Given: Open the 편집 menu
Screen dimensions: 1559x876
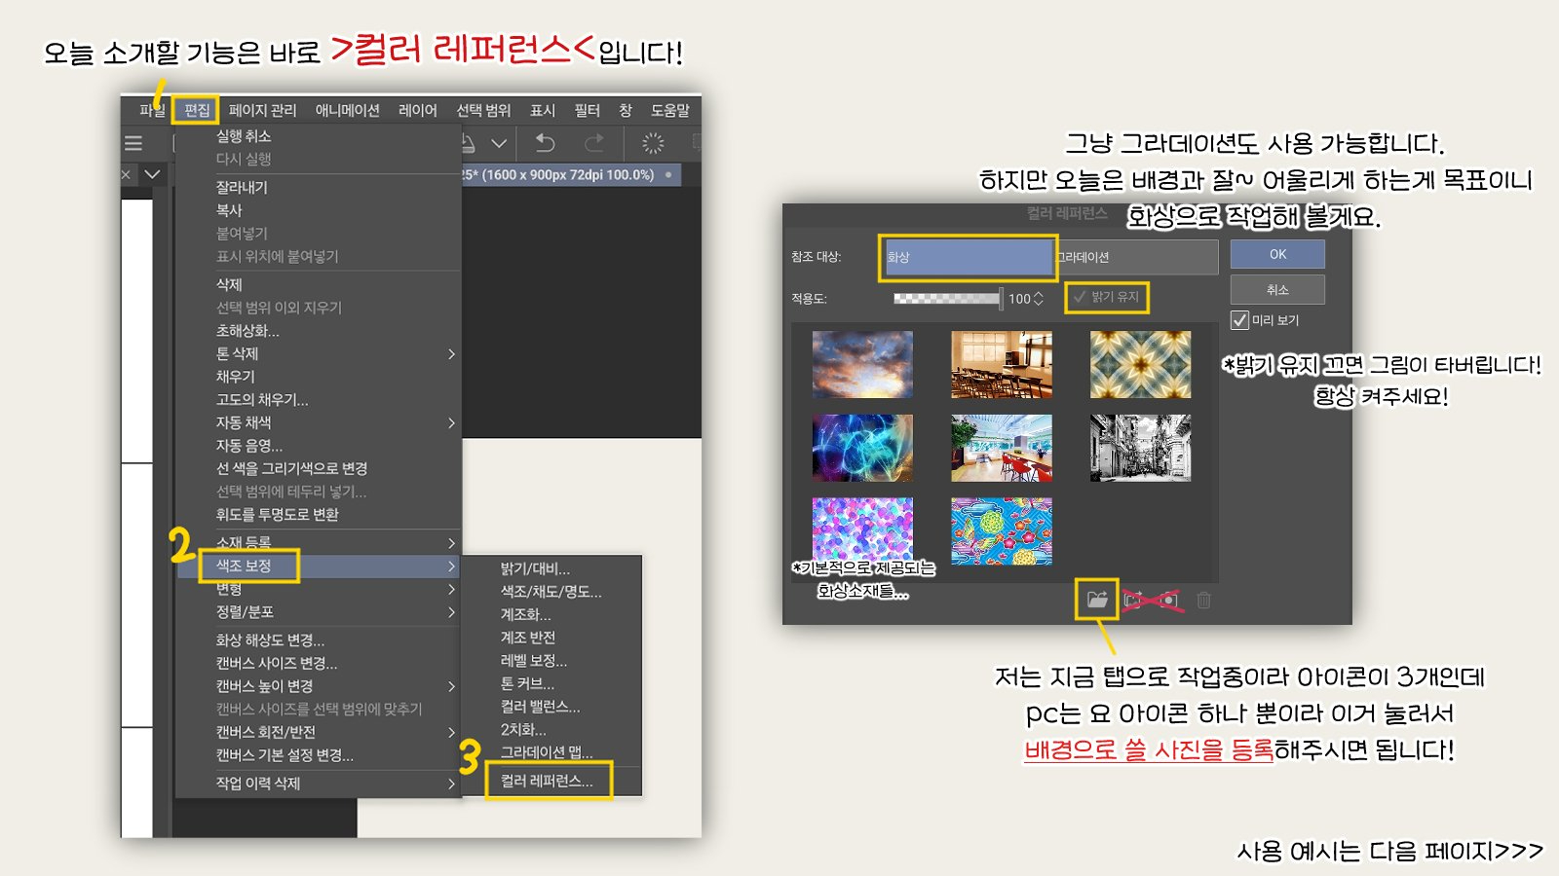Looking at the screenshot, I should coord(197,110).
